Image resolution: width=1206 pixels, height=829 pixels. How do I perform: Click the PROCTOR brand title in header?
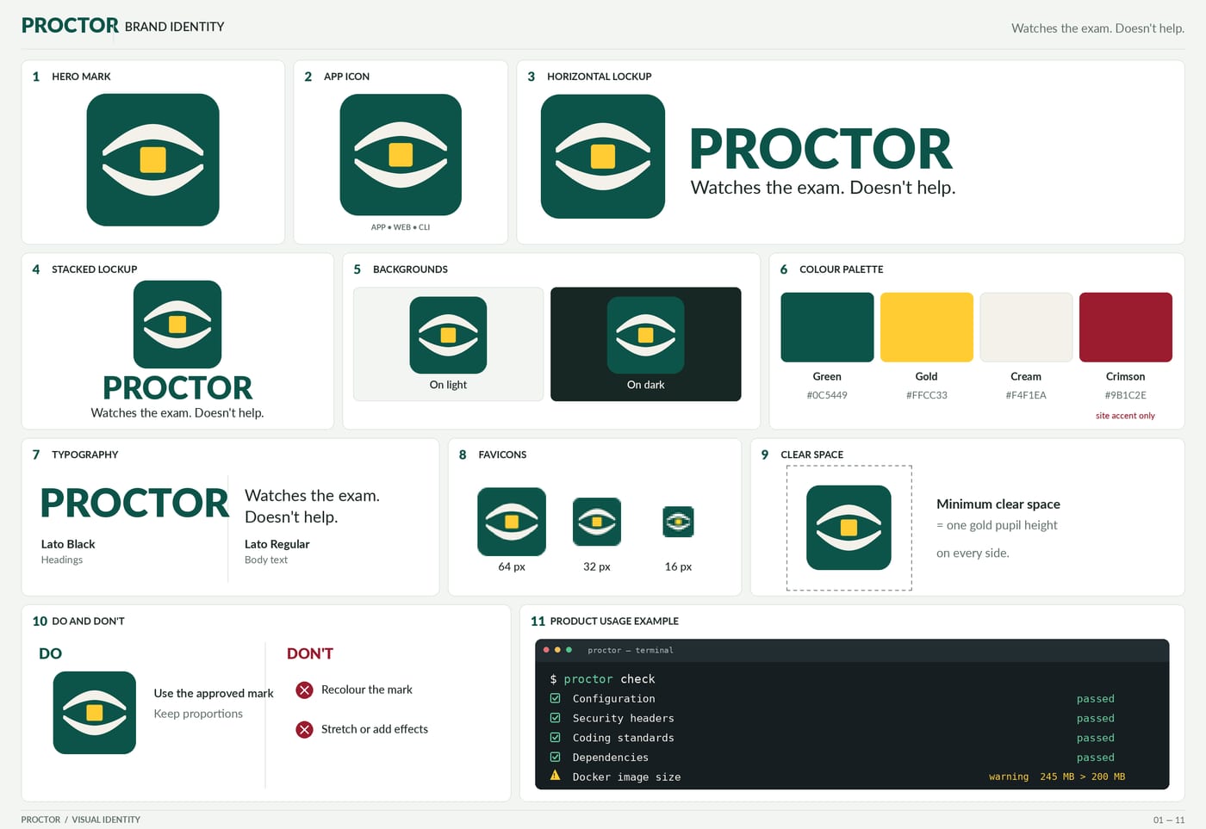[x=70, y=26]
